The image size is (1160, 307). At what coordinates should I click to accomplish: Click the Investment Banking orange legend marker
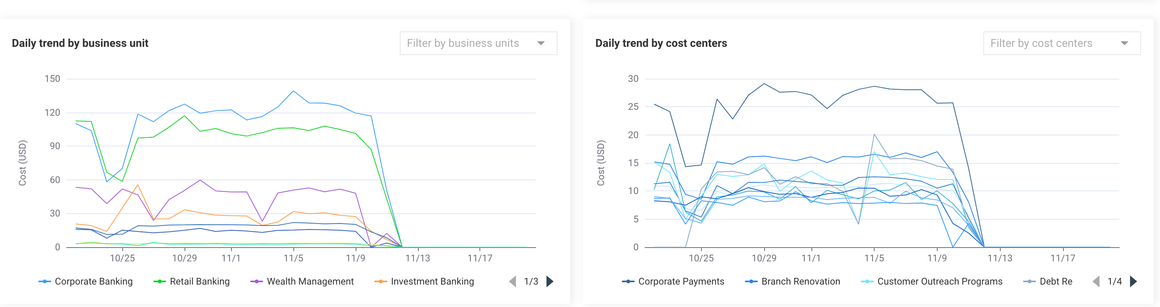(x=380, y=281)
